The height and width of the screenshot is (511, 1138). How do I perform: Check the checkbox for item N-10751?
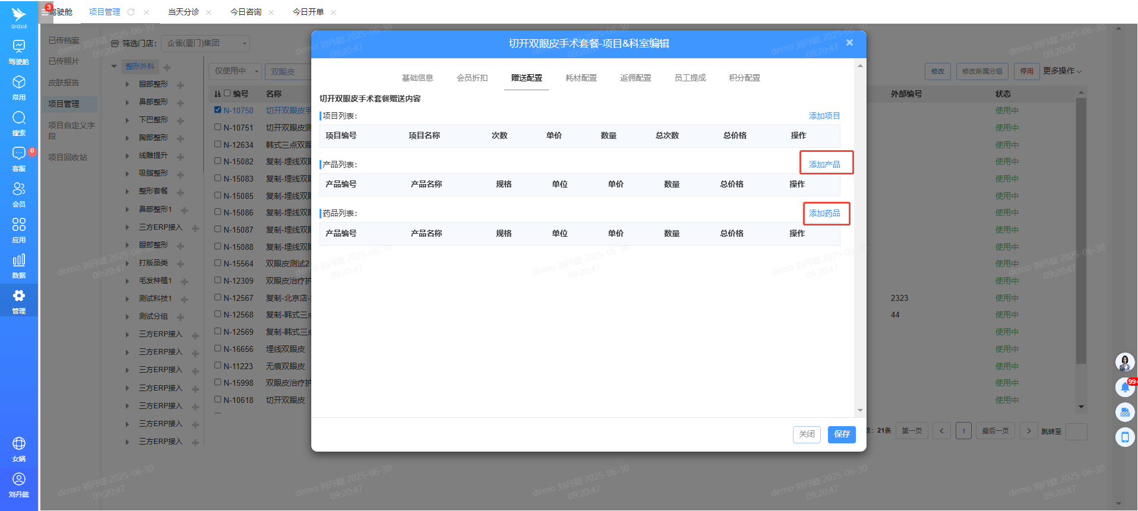click(218, 127)
